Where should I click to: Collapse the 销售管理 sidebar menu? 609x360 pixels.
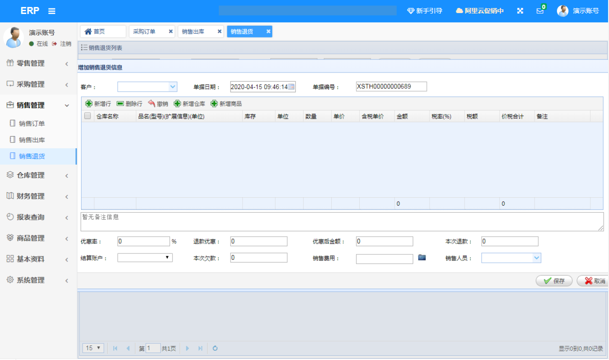[38, 105]
